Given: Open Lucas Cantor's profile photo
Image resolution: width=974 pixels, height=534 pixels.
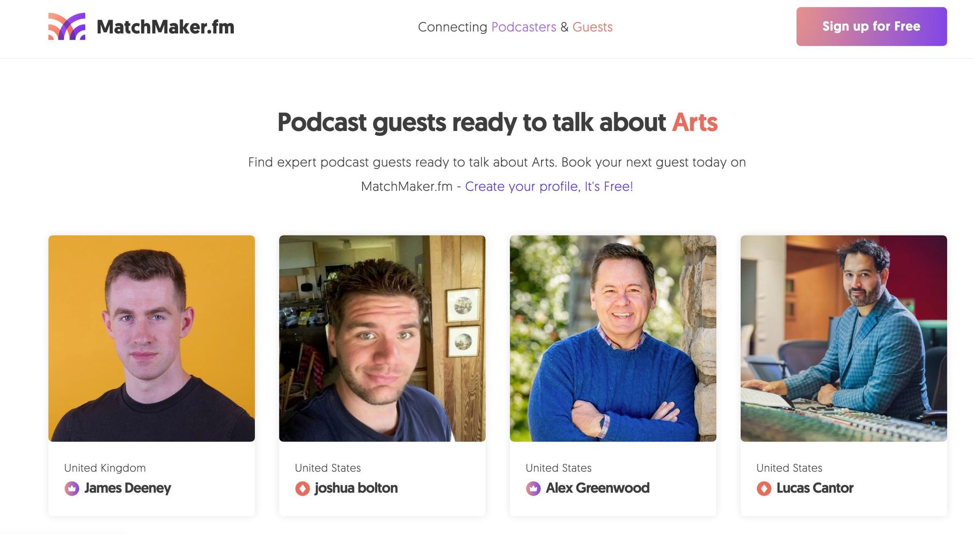Looking at the screenshot, I should pos(844,338).
